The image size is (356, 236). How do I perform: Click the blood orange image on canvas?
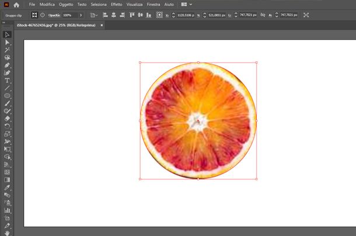[x=198, y=120]
